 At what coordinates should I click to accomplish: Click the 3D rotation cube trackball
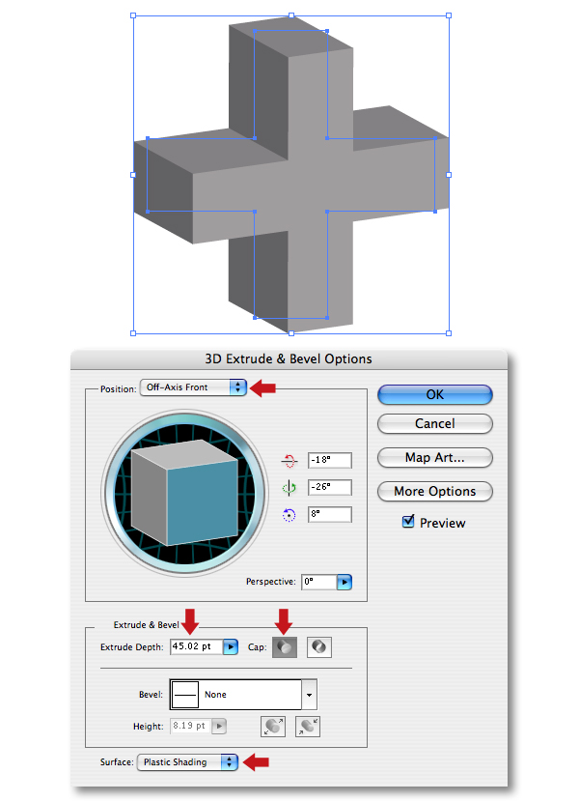(184, 493)
